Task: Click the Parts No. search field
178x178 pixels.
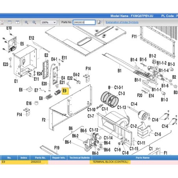Action: click(84, 22)
